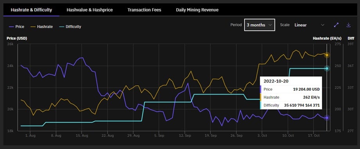Click the 12. Sep x-axis date label
The image size is (360, 149).
pyautogui.click(x=185, y=135)
